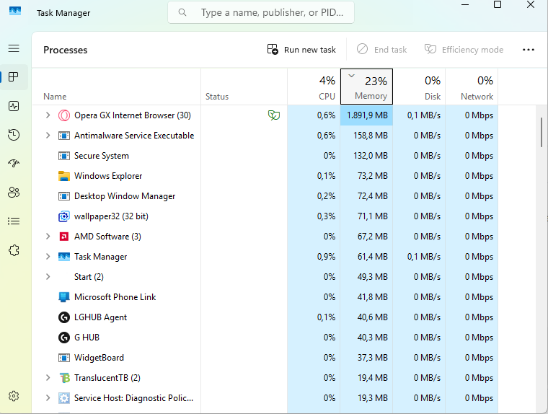The image size is (548, 414).
Task: Click Run new task button
Action: pos(301,50)
